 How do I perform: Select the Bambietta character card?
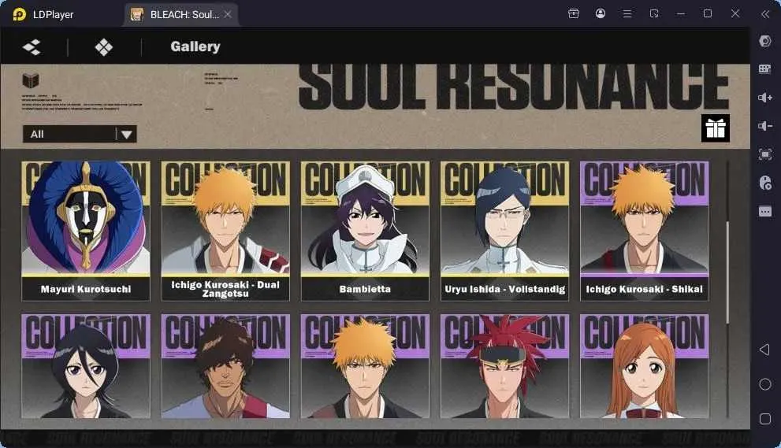[365, 231]
